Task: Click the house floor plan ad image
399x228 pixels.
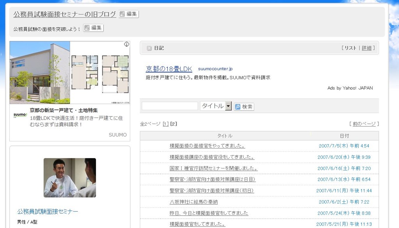Action: 100,73
